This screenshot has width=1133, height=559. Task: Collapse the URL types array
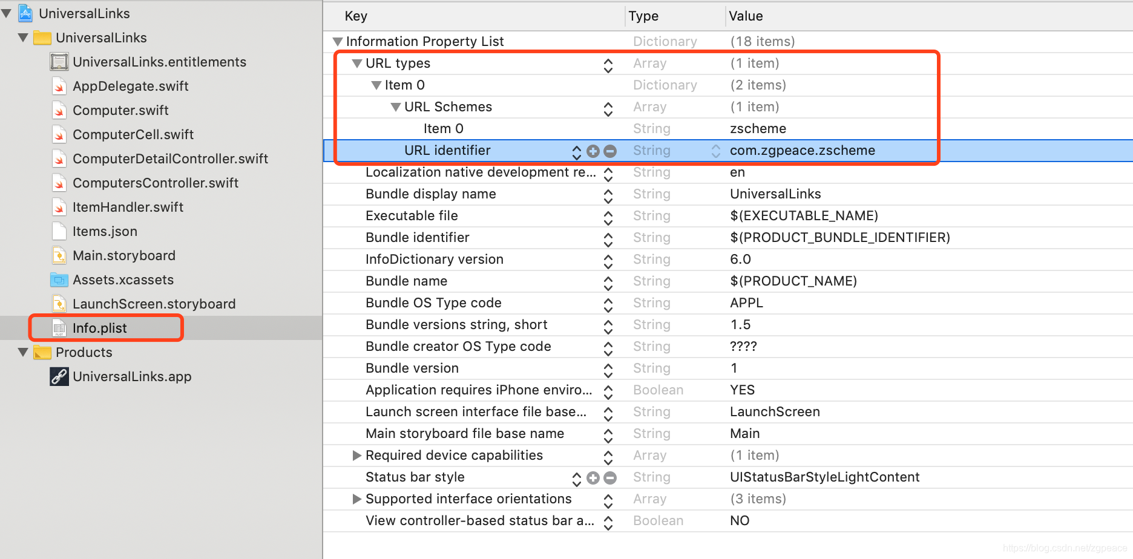[x=357, y=64]
